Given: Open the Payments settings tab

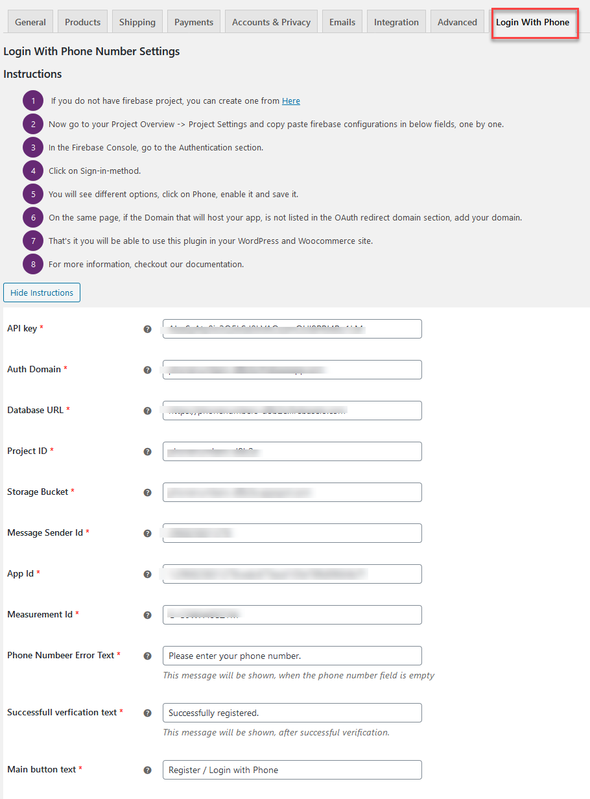Looking at the screenshot, I should click(x=193, y=21).
